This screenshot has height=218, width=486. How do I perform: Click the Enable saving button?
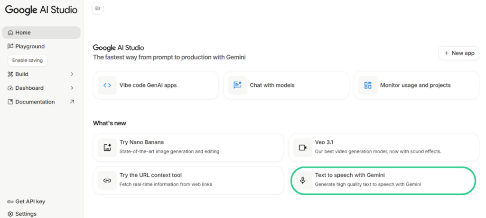(x=27, y=61)
